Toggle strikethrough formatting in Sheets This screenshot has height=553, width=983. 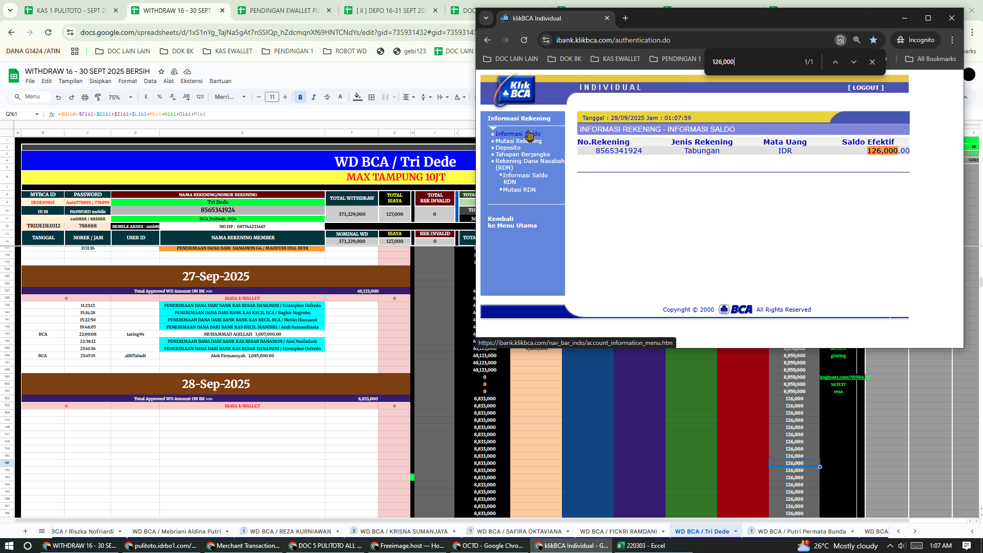click(327, 97)
